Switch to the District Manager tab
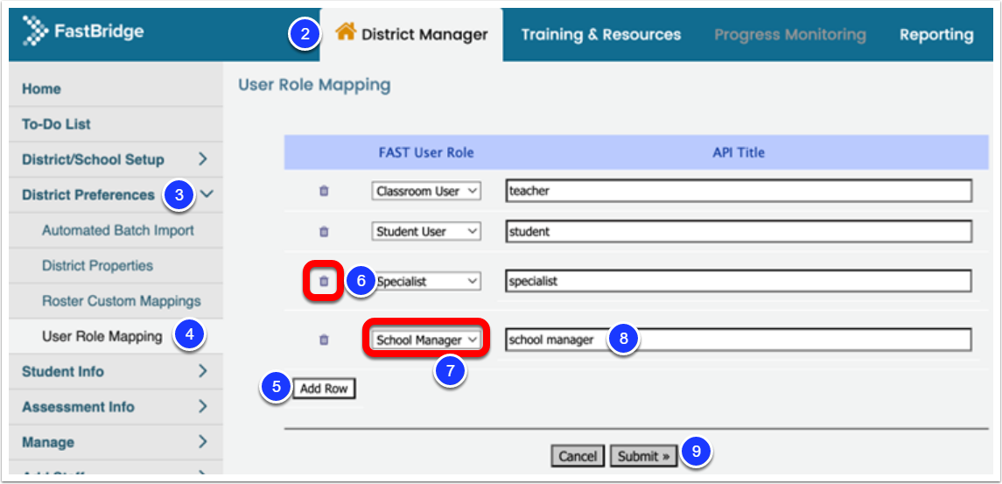Viewport: 1002px width, 484px height. pos(411,34)
